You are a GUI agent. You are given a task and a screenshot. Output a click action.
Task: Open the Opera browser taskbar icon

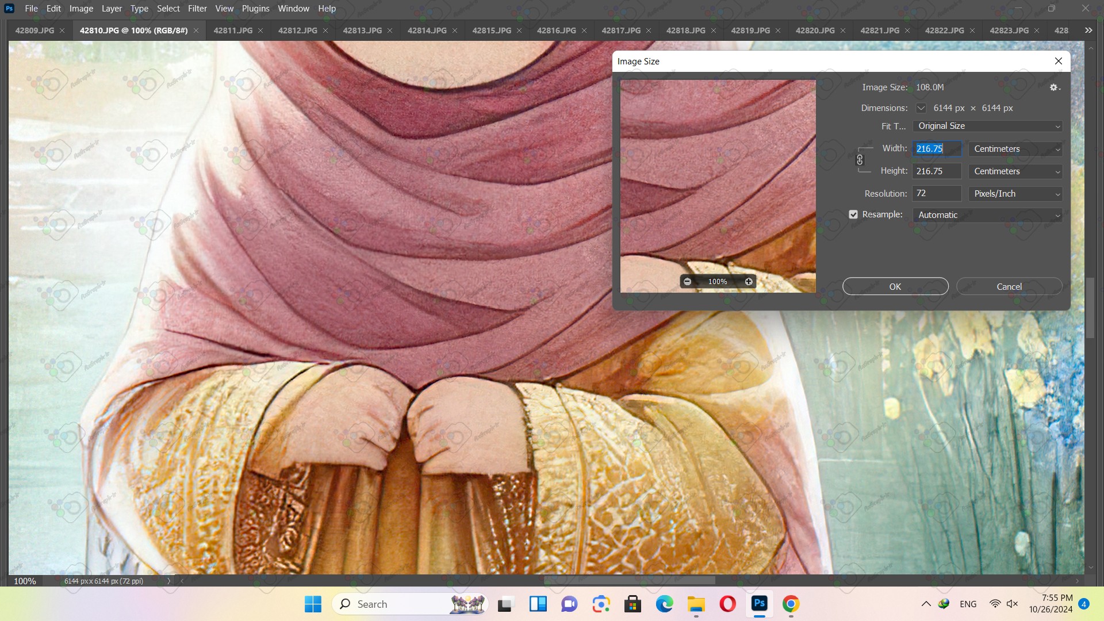(727, 604)
